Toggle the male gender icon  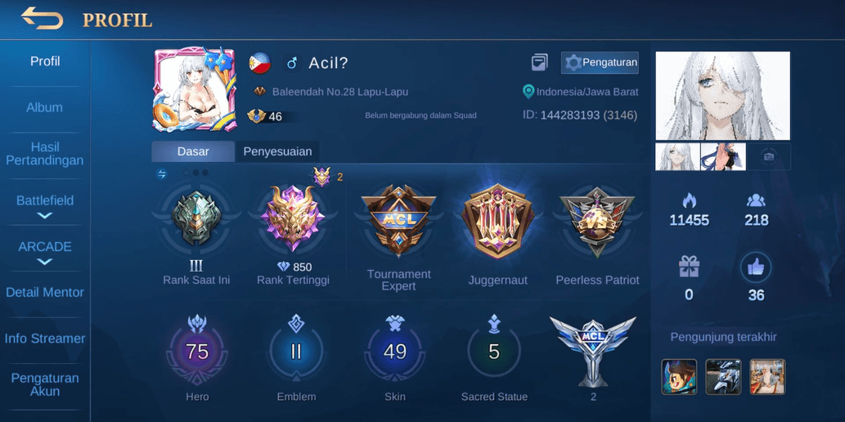coord(292,63)
